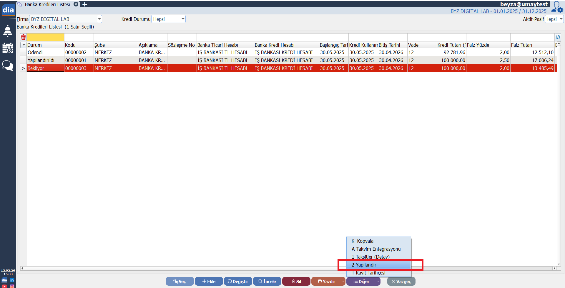The image size is (565, 288).
Task: Expand the Yazdır button arrow
Action: 343,281
